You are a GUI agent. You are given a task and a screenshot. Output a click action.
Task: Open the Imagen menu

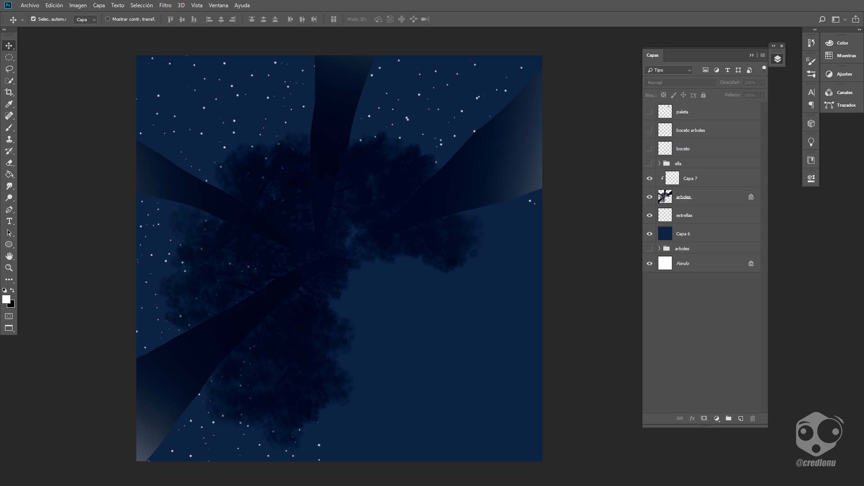point(78,5)
